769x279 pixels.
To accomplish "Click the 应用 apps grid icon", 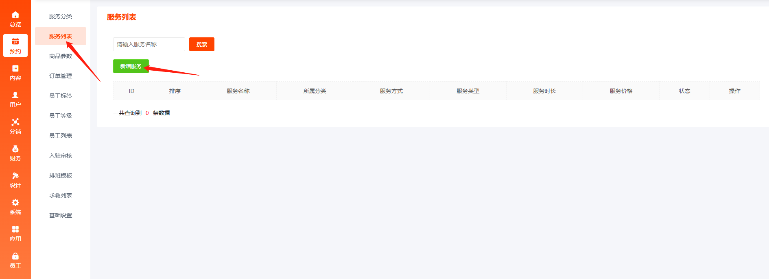I will coord(15,229).
